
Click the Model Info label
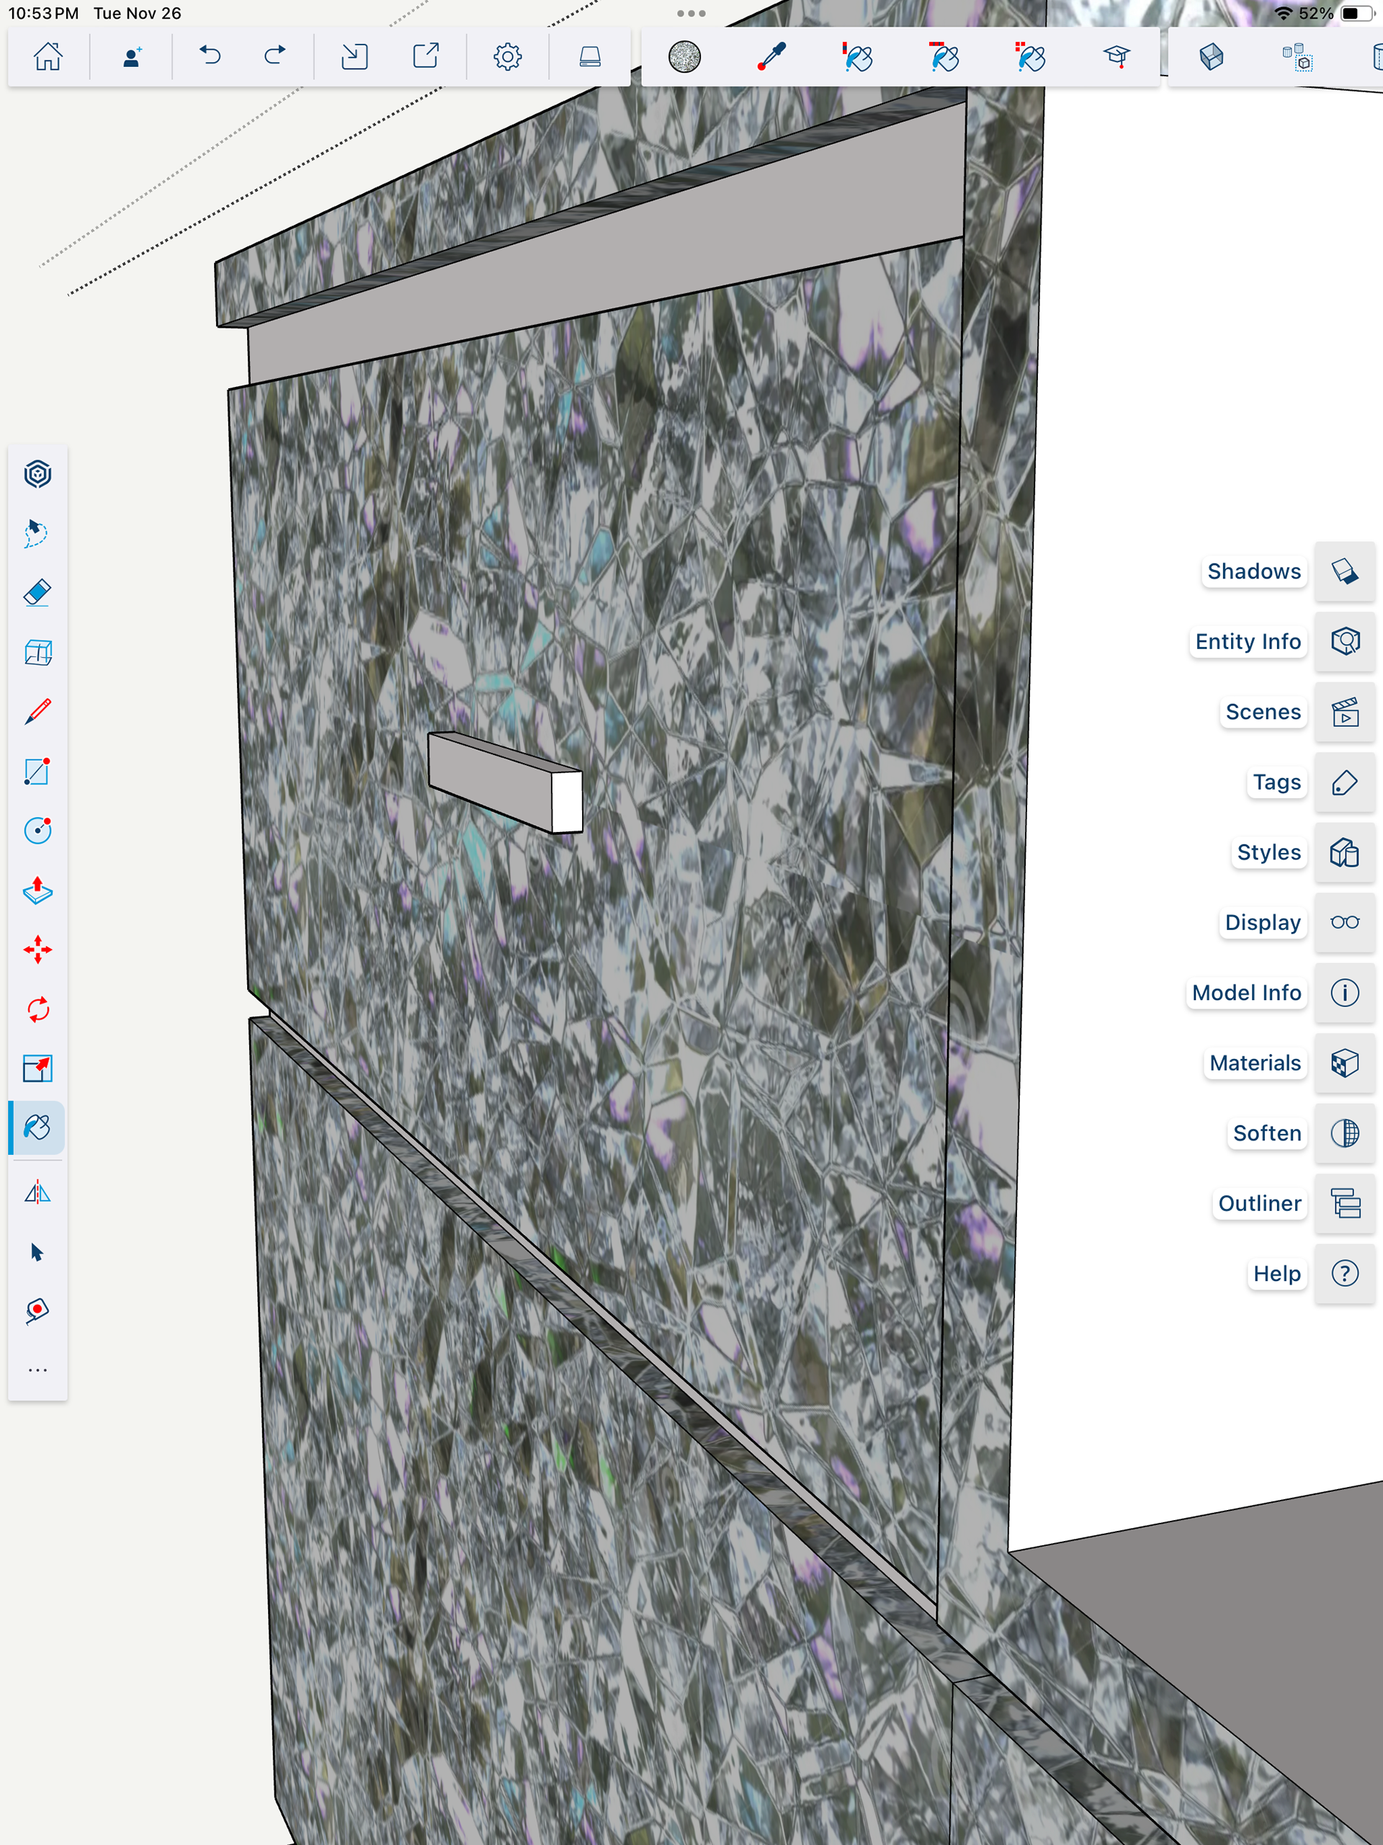(1245, 993)
